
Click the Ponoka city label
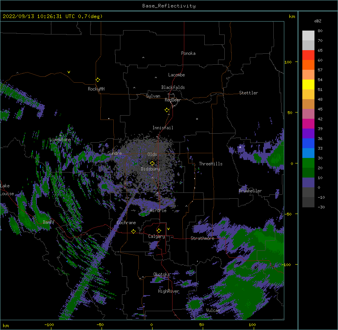click(188, 53)
